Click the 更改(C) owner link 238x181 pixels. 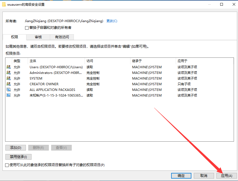coord(112,21)
